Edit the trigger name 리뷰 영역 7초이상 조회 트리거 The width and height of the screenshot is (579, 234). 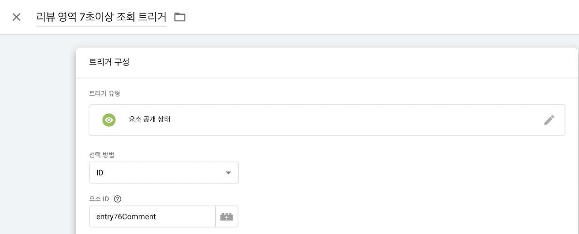(101, 17)
